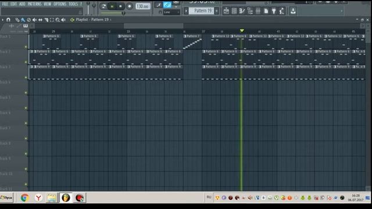Click the FL Studio taskbar icon

pos(66,197)
